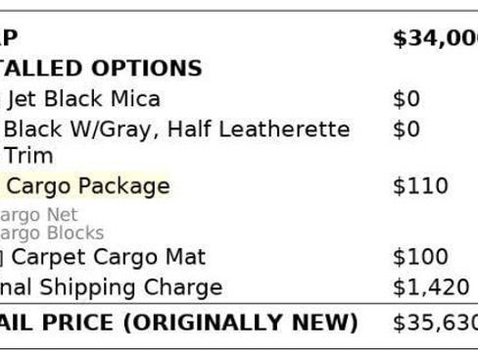Click the RETAIL PRICE (ORIGINALLY NEW) label

[178, 323]
